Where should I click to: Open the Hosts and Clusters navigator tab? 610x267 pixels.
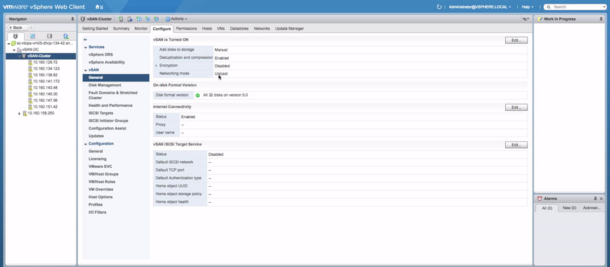pyautogui.click(x=16, y=37)
